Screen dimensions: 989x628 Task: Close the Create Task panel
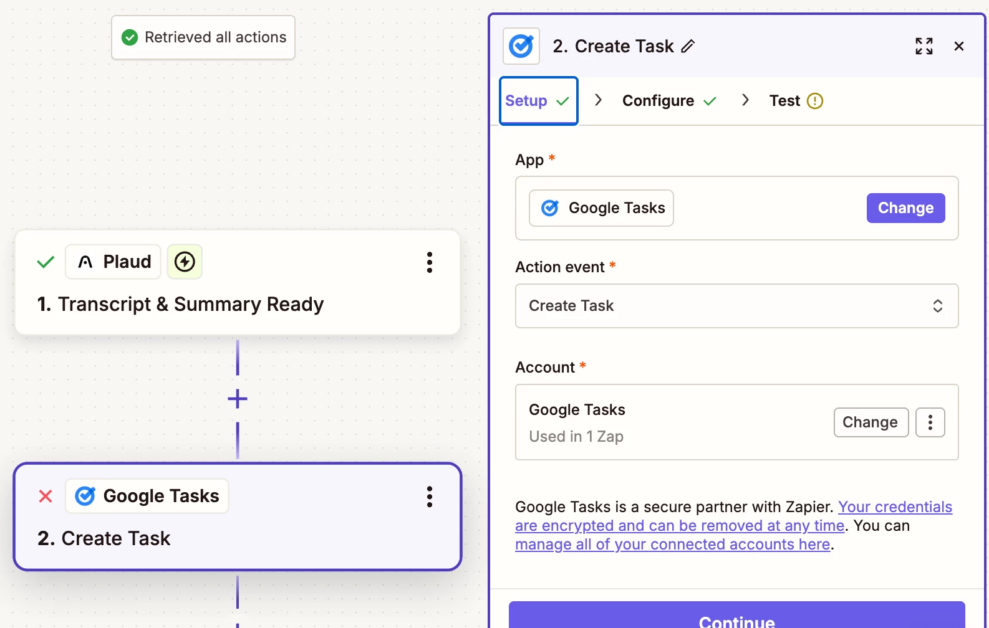959,46
